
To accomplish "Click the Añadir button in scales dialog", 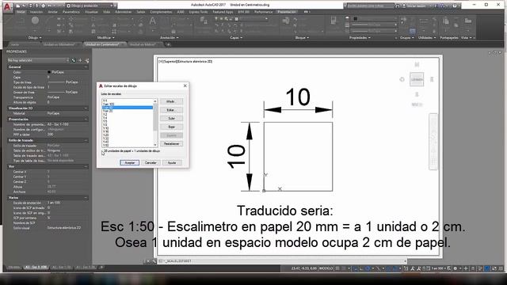I will 171,101.
